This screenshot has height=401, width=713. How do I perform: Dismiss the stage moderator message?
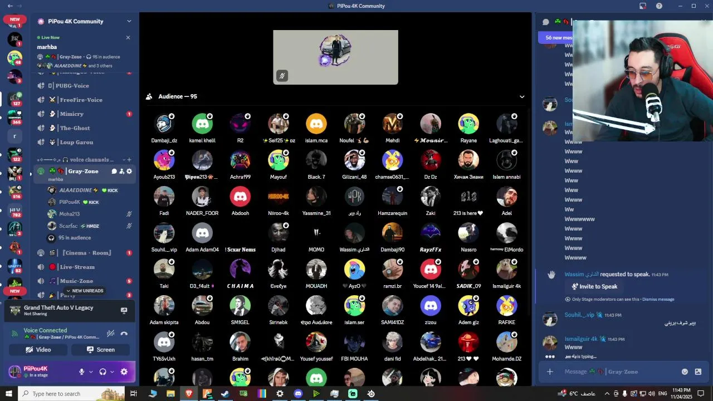658,300
